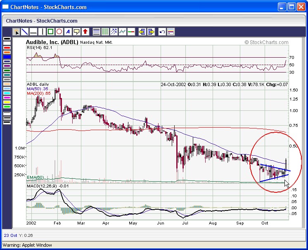Image resolution: width=308 pixels, height=250 pixels.
Task: Pick the peach color swatch
Action: click(x=7, y=84)
